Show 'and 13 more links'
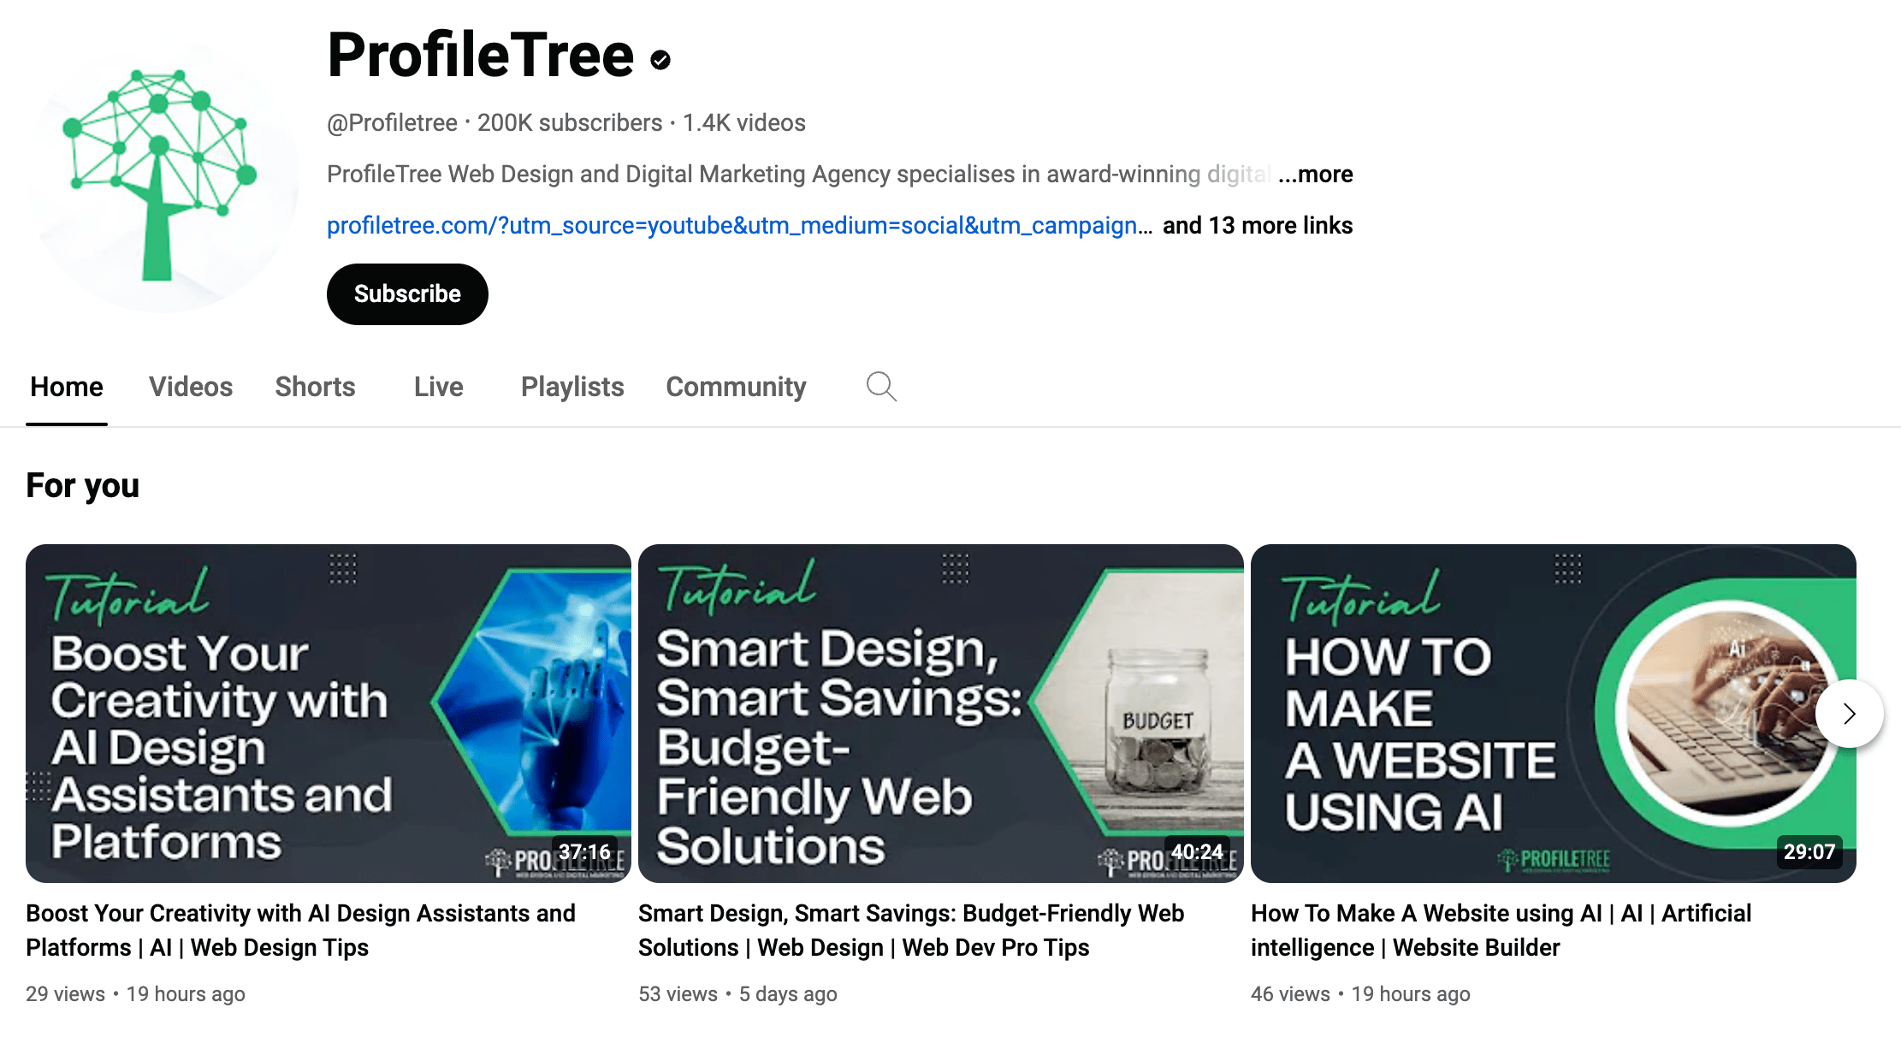Image resolution: width=1901 pixels, height=1049 pixels. point(1258,225)
